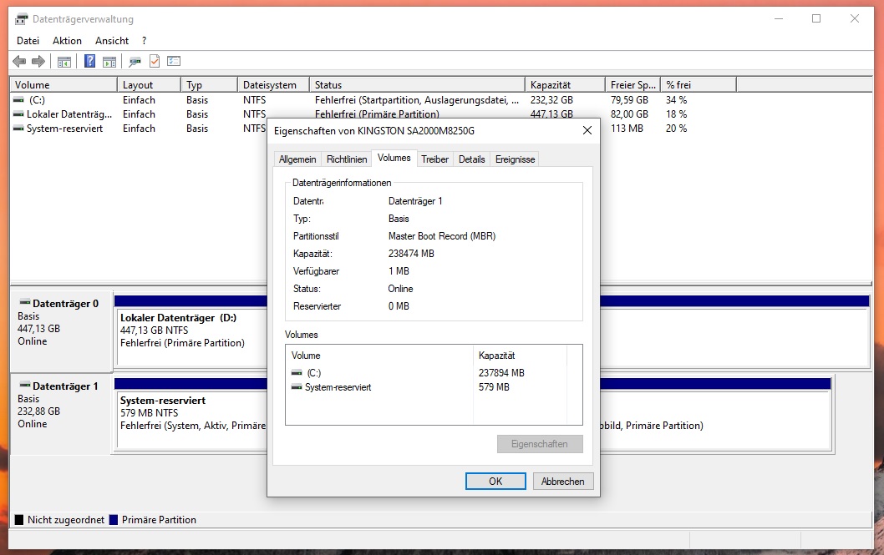Click the 232,32 GB capacity cell

[x=551, y=99]
